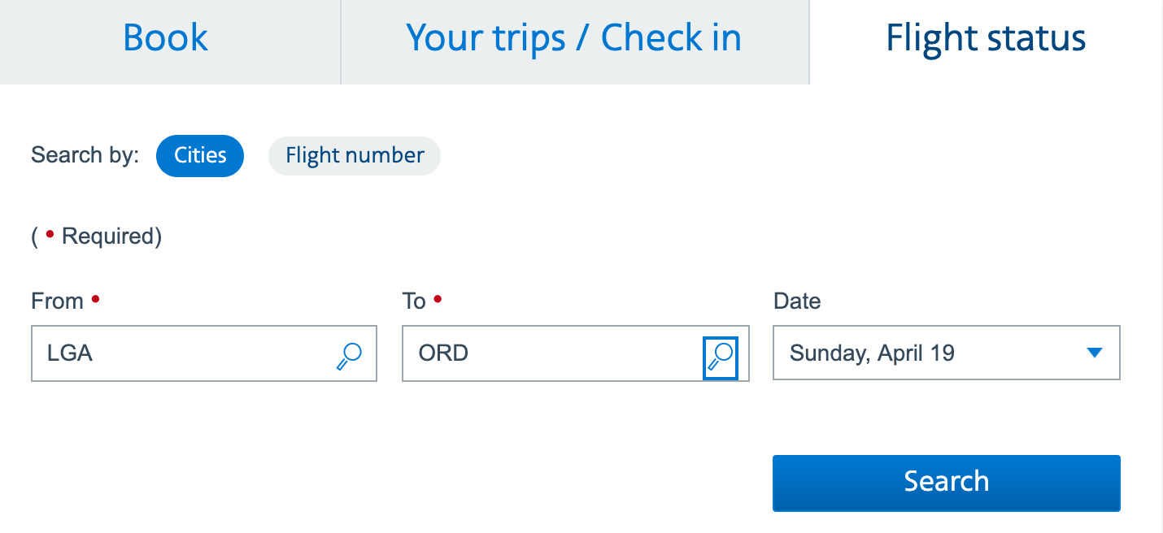
Task: Switch to the Book tab
Action: coord(164,37)
